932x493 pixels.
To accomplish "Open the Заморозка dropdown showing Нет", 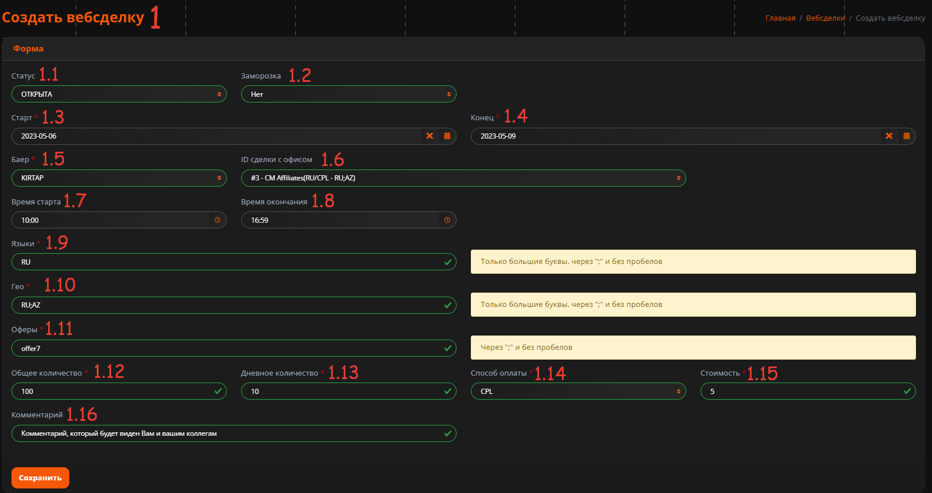I will (349, 94).
